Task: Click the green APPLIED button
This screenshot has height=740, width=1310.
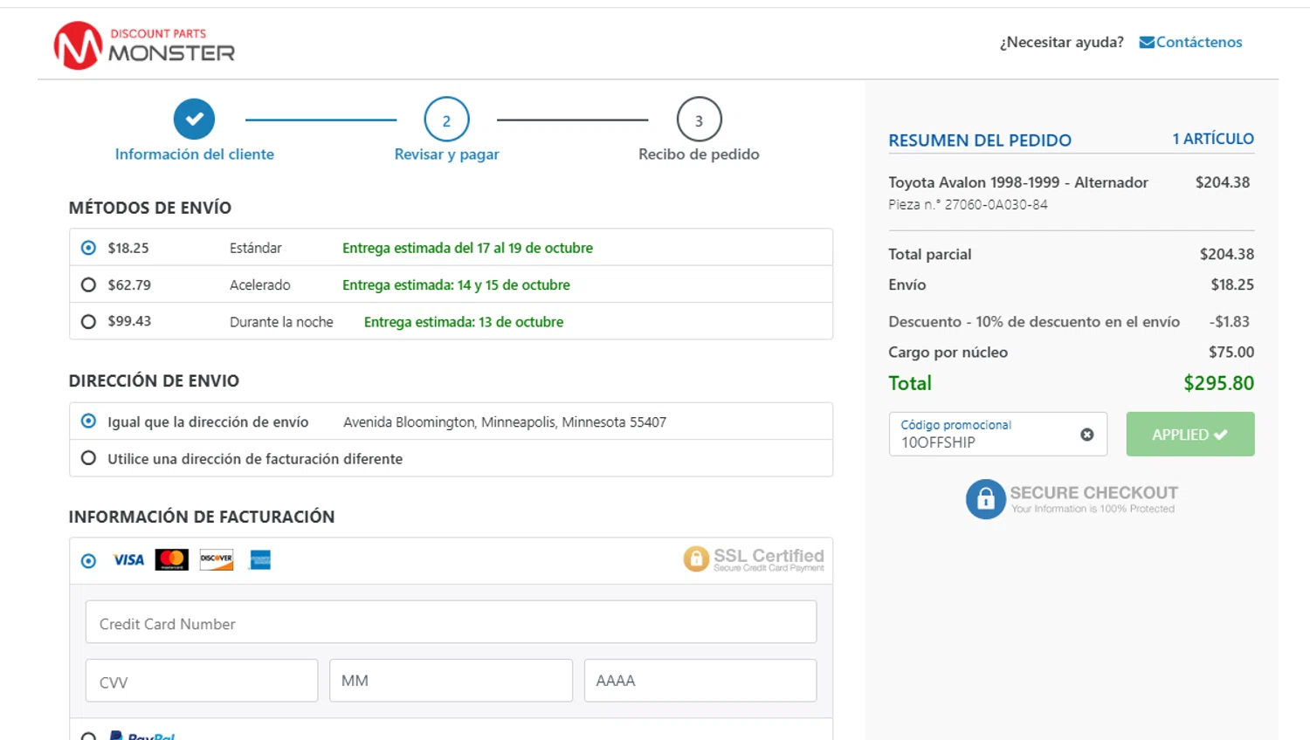Action: 1190,434
